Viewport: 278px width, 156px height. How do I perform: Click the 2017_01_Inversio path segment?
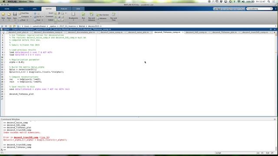(67, 26)
